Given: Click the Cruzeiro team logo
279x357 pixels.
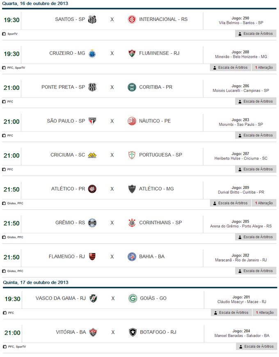Looking at the screenshot, I should click(x=92, y=53).
